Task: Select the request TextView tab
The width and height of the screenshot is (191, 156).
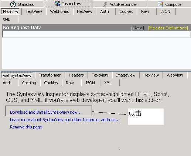Action: pos(34,11)
